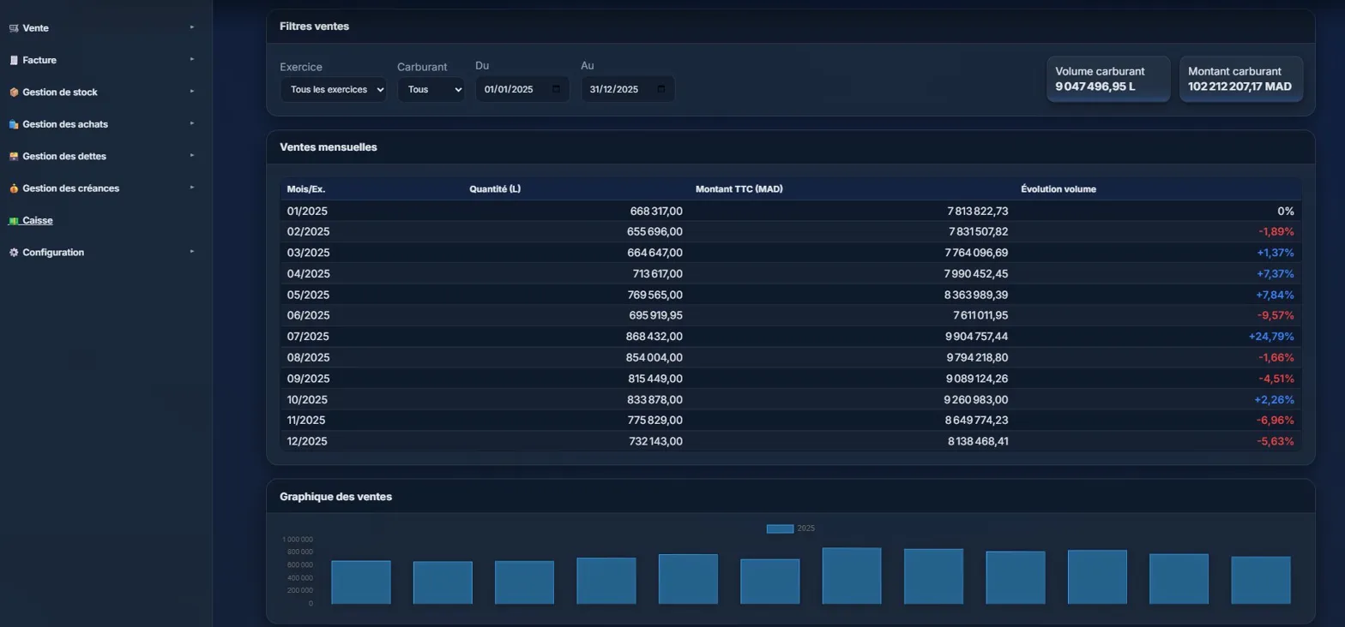Open the calendar picker in the Du field
Image resolution: width=1345 pixels, height=627 pixels.
click(x=556, y=89)
